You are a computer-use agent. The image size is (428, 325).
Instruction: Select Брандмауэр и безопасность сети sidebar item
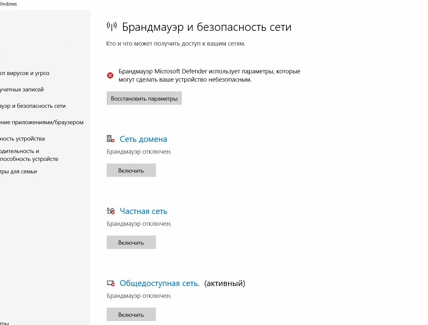[33, 106]
